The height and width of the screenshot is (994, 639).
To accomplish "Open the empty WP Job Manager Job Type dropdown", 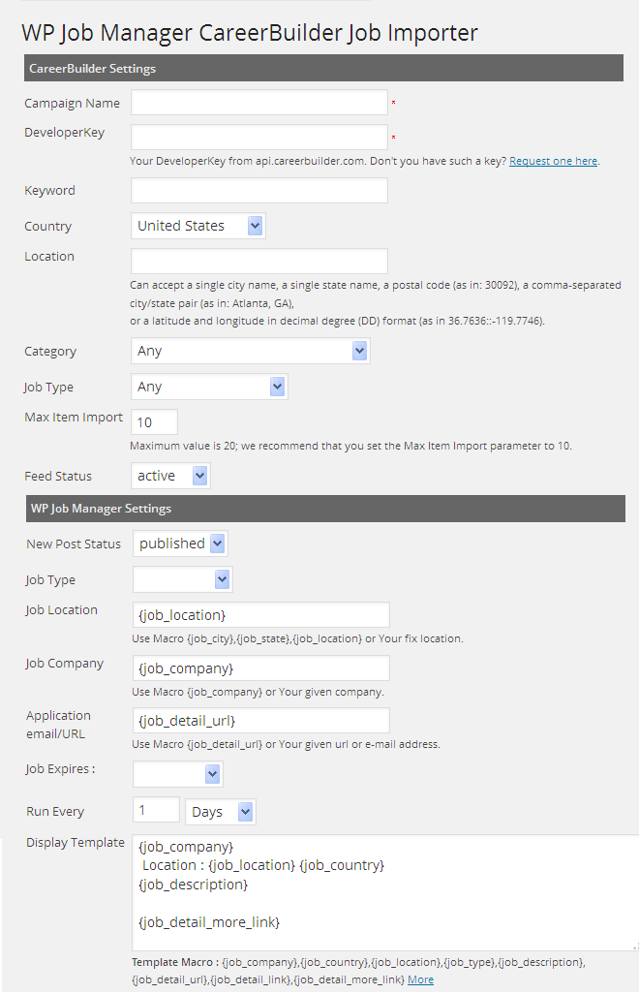I will [x=182, y=579].
